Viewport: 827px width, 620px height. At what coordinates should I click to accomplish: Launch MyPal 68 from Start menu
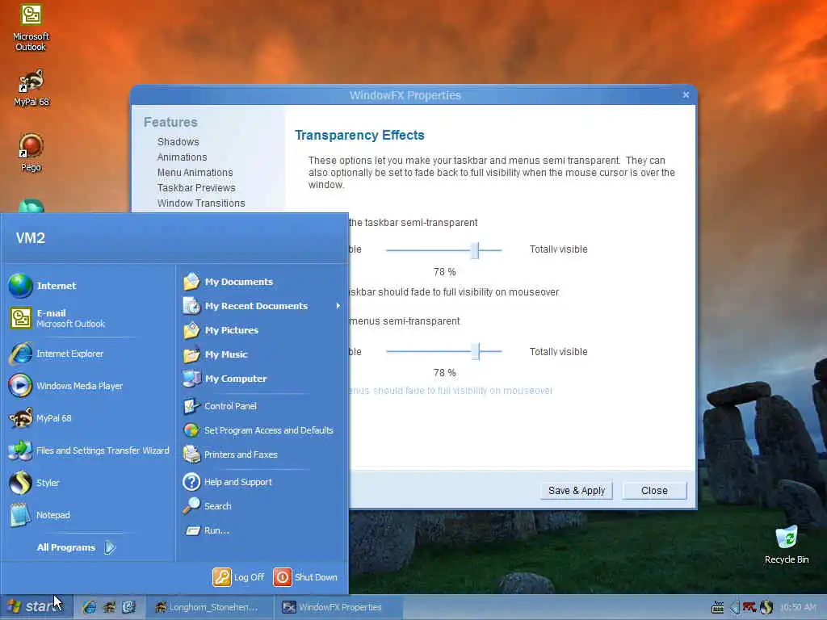40,418
